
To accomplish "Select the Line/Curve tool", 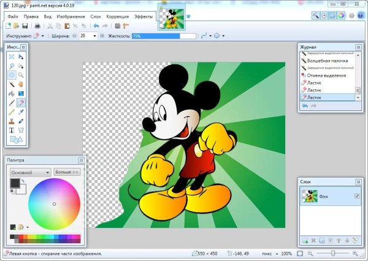I will [x=21, y=130].
